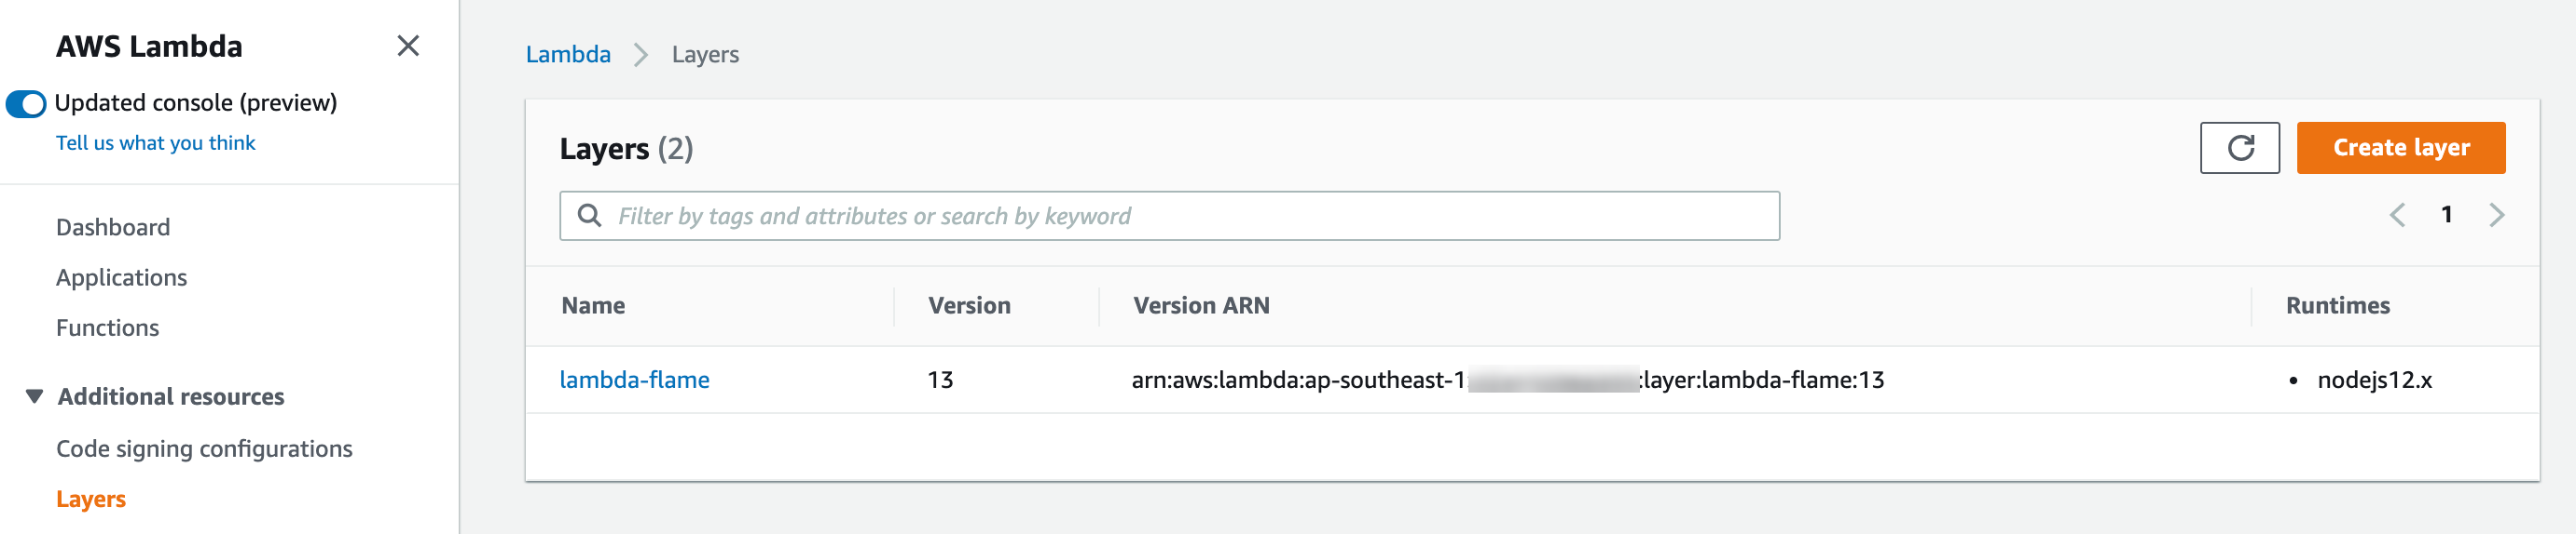Refresh the layers list
This screenshot has width=2576, height=534.
tap(2239, 148)
